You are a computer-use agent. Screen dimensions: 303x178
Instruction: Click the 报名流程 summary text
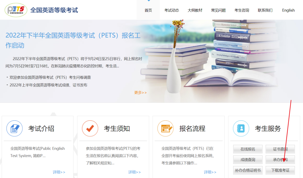188,156
